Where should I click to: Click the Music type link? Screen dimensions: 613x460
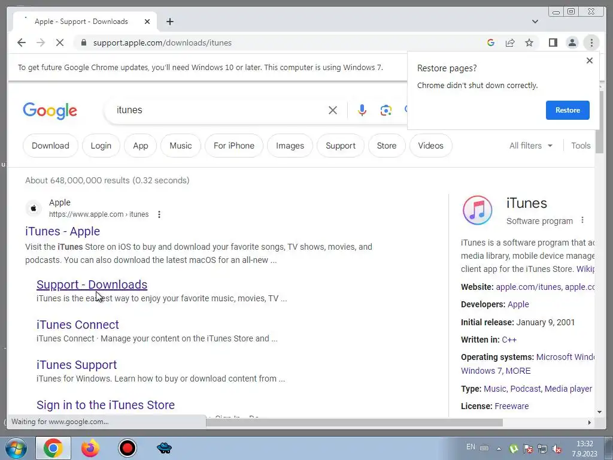pyautogui.click(x=494, y=389)
